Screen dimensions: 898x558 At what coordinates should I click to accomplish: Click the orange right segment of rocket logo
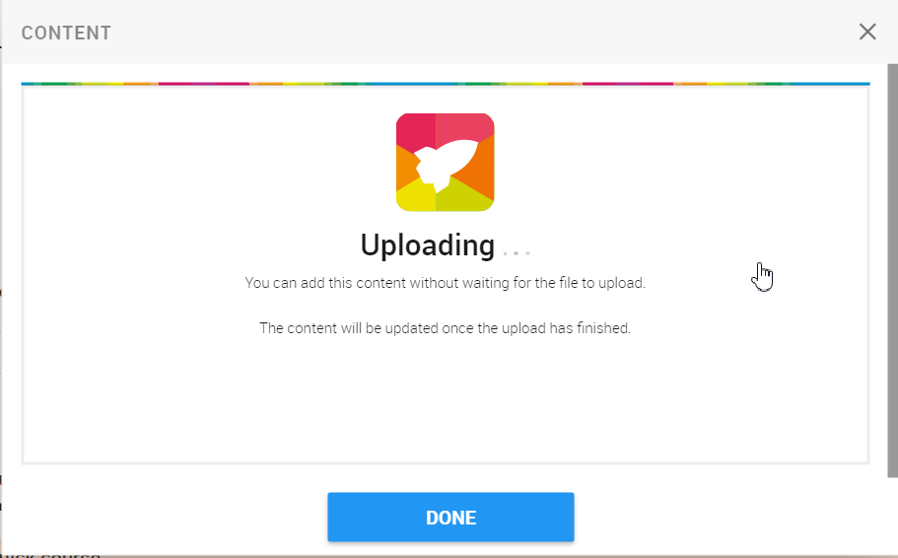[483, 167]
